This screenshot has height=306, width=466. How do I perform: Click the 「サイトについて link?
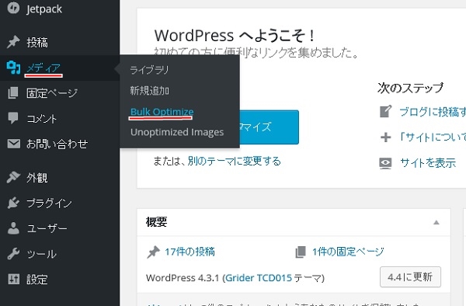tap(433, 137)
